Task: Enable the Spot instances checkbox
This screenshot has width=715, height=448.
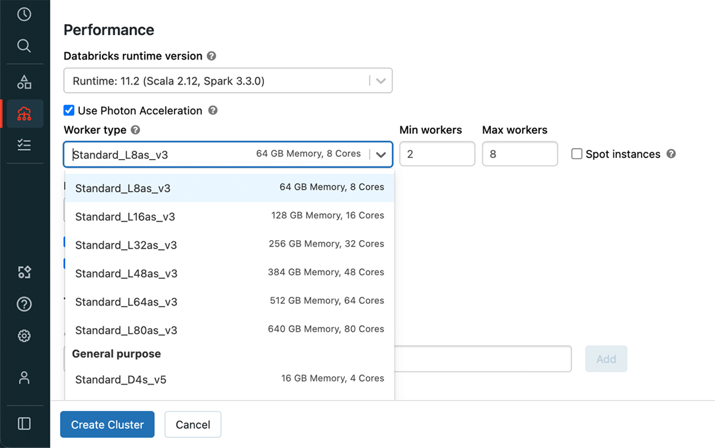Action: 577,154
